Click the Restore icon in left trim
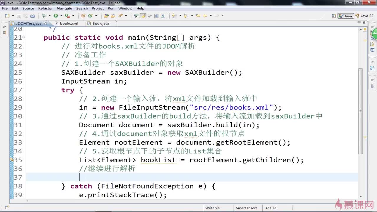Viewport: 377px width, 212px height. 4,27
